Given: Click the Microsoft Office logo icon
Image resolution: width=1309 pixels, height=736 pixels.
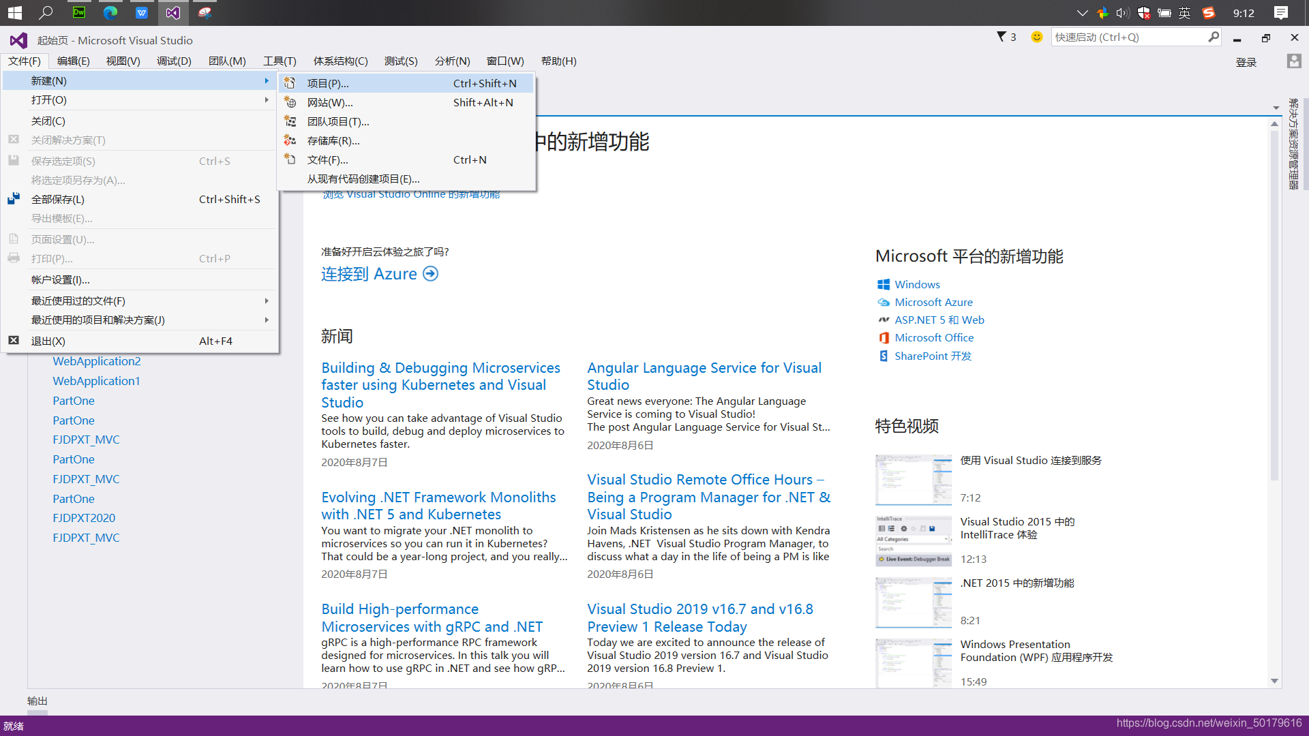Looking at the screenshot, I should pyautogui.click(x=884, y=337).
